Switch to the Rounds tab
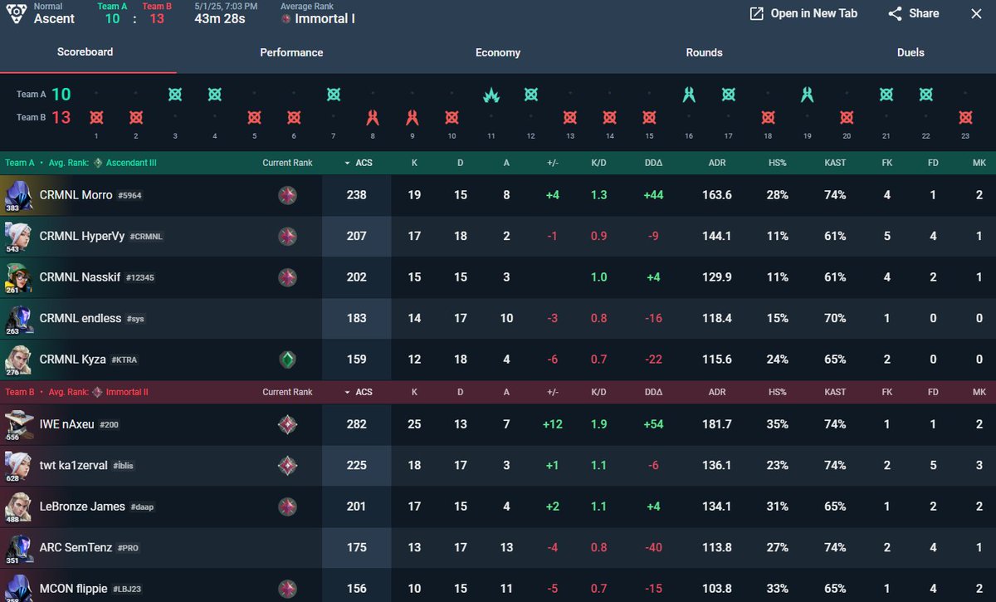The image size is (996, 602). tap(704, 51)
